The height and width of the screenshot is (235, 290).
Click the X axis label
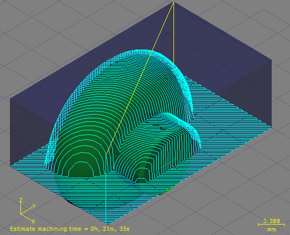[x=33, y=221]
